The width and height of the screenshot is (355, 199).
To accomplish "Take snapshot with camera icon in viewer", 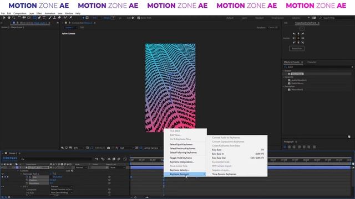I will [109, 148].
